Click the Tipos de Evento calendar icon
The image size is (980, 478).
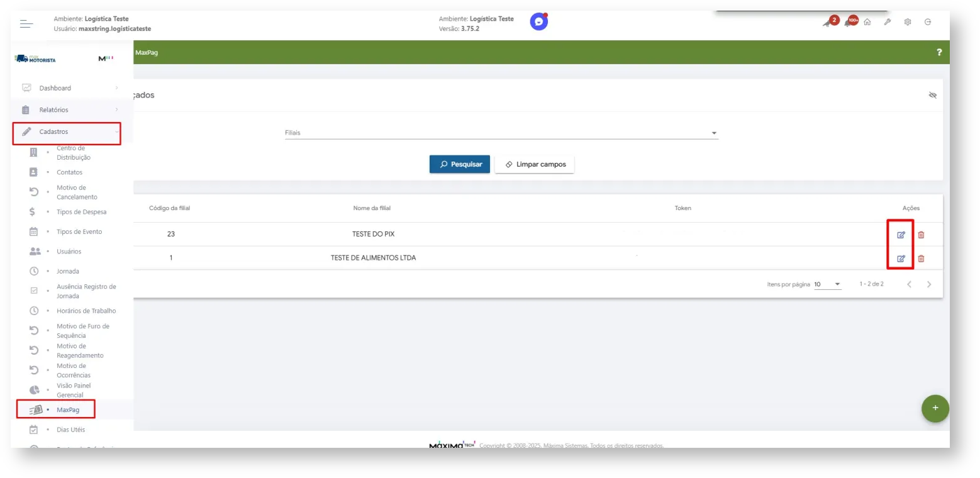pos(34,231)
